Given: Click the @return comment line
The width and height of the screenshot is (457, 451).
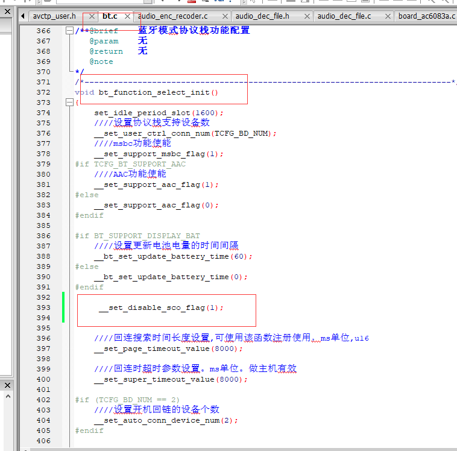Looking at the screenshot, I should click(118, 51).
